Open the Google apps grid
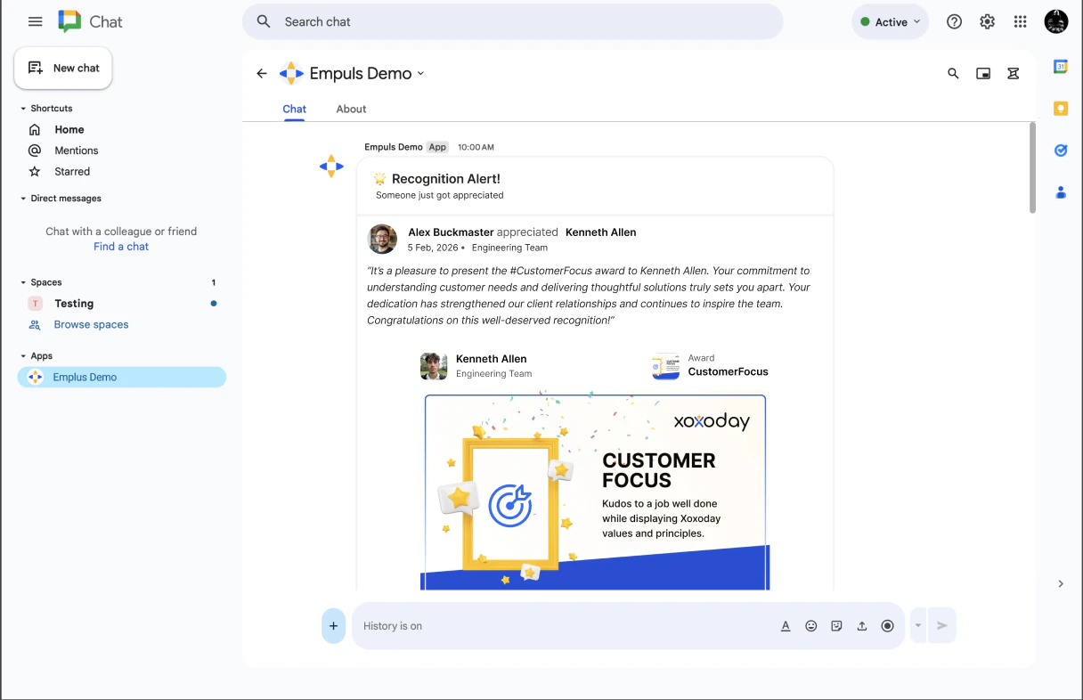 pyautogui.click(x=1021, y=21)
